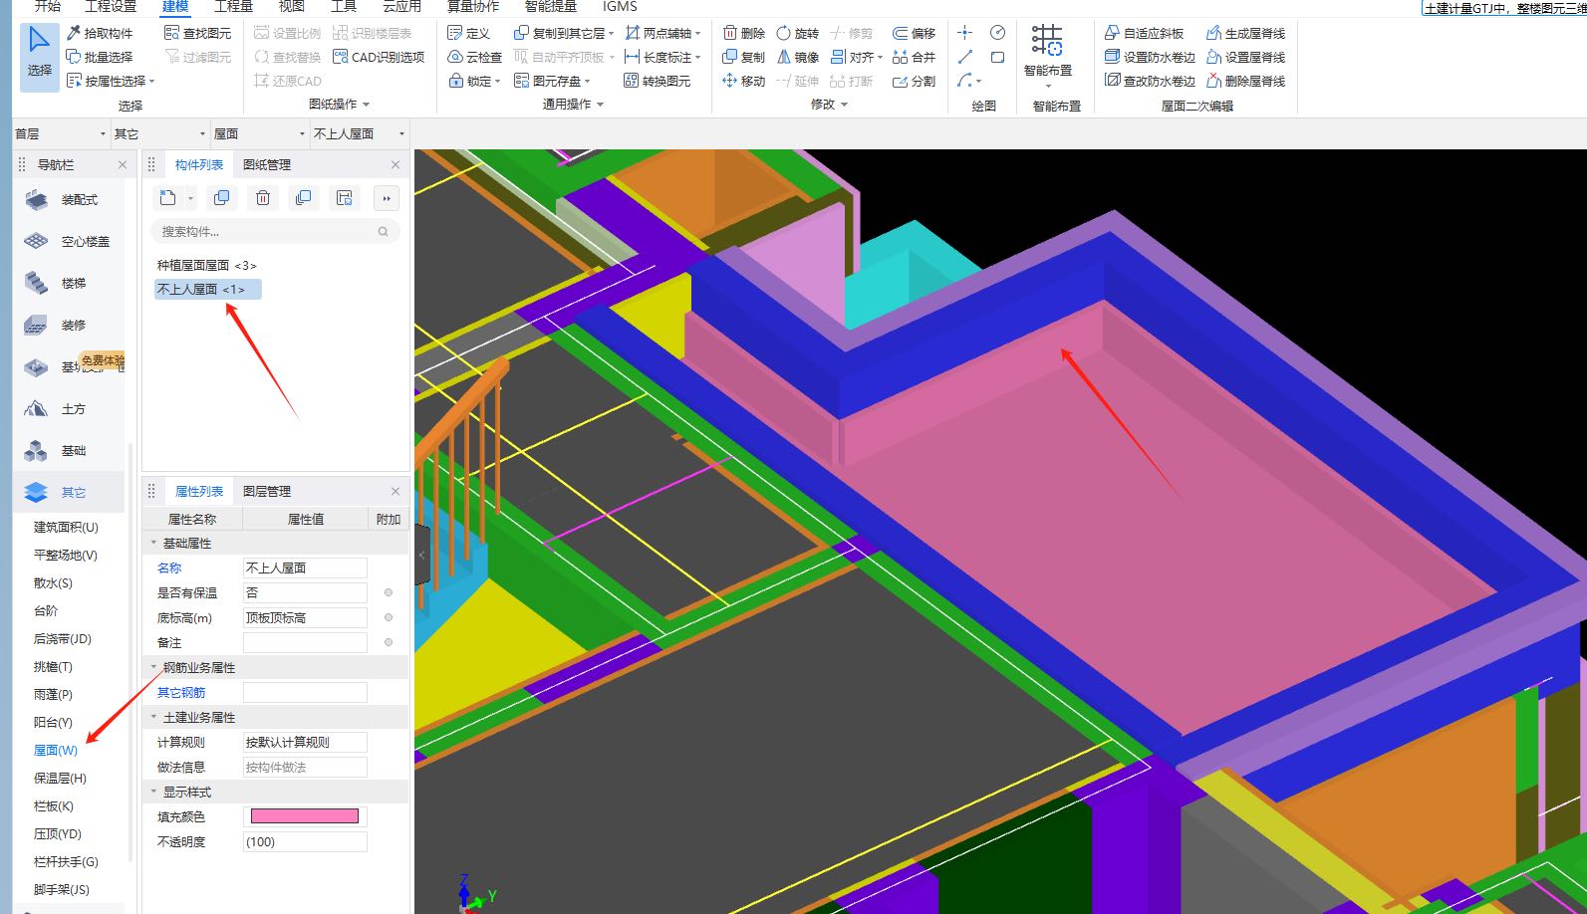The image size is (1587, 914).
Task: Switch to 工程量 ribbon tab
Action: click(233, 6)
